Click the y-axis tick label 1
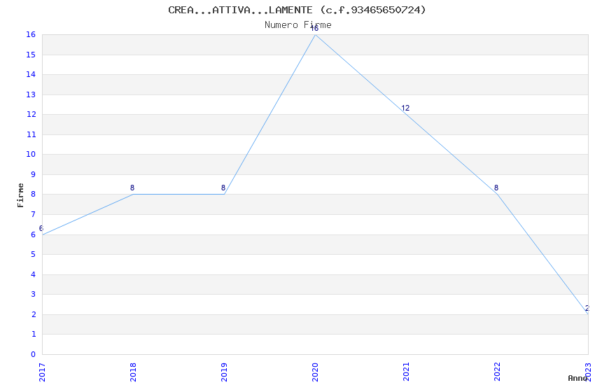Viewport: 595px width, 385px height. 34,334
